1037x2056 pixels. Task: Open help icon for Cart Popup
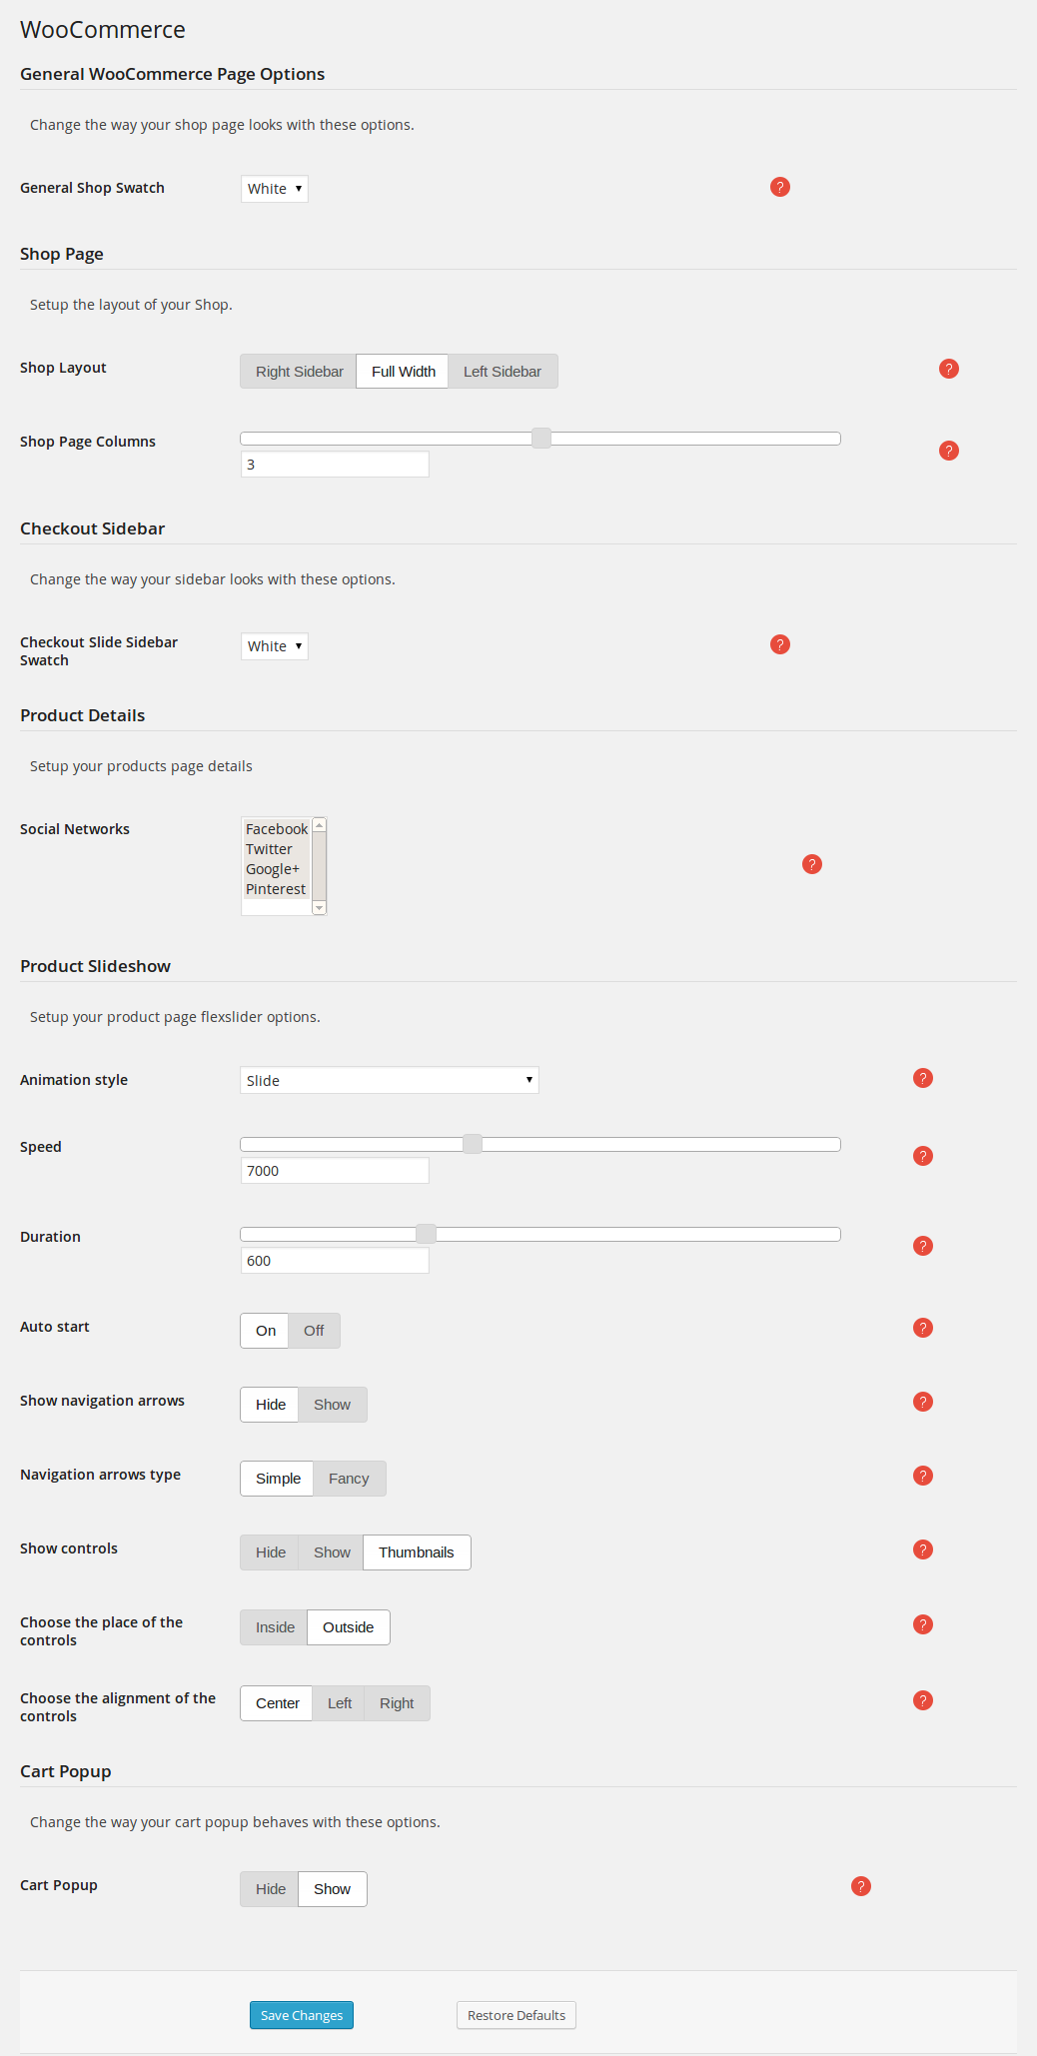click(861, 1886)
